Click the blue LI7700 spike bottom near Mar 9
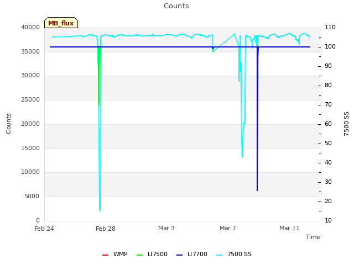The width and height of the screenshot is (354, 265). pyautogui.click(x=257, y=190)
